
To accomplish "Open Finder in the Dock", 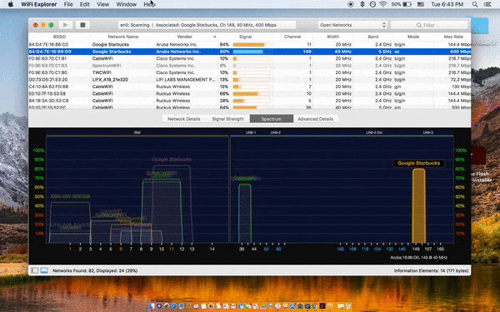I will point(152,306).
